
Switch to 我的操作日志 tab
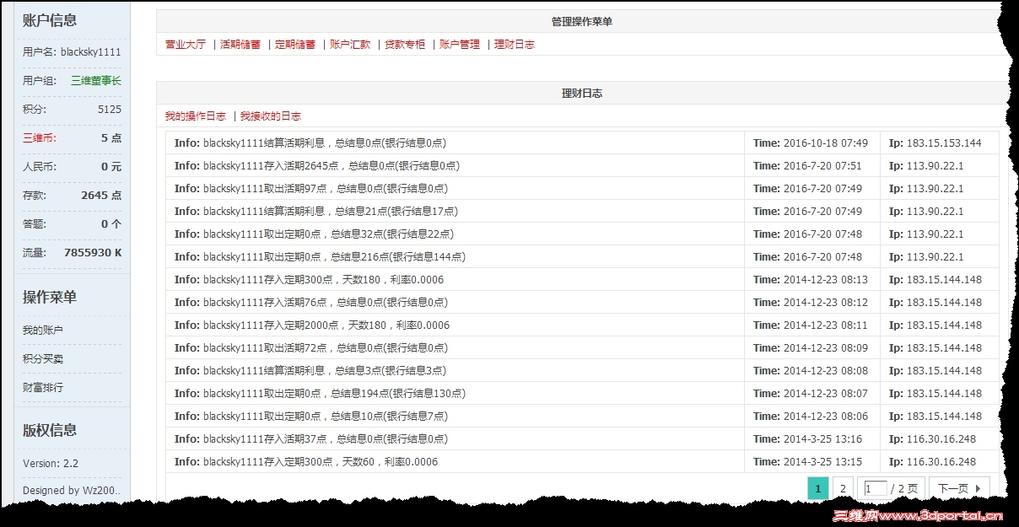pyautogui.click(x=196, y=116)
